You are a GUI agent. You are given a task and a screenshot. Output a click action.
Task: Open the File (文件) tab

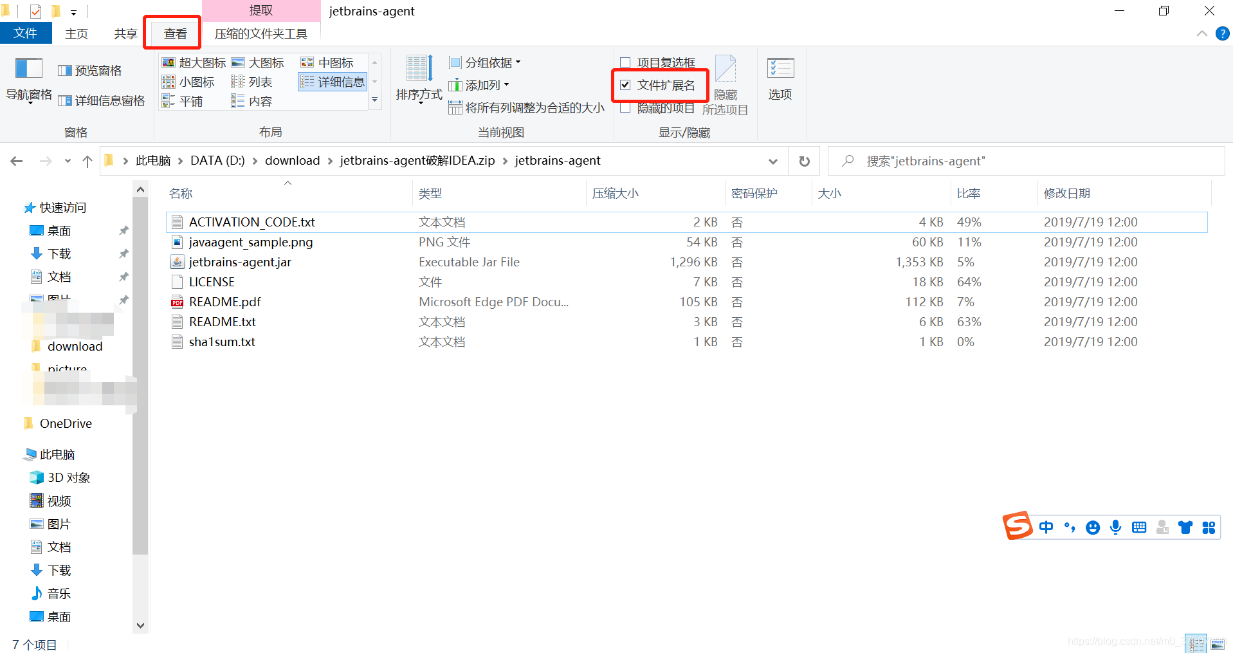25,33
